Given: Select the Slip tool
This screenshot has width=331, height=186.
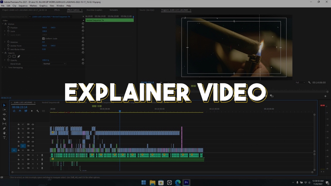Looking at the screenshot, I should 4,124.
